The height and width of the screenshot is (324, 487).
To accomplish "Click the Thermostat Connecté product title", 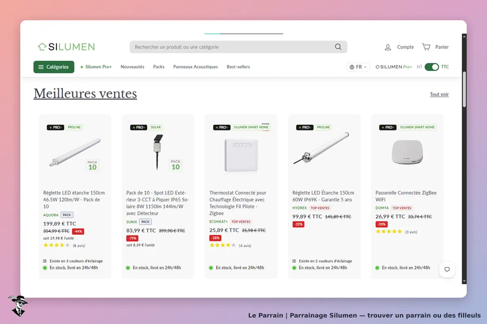I will click(238, 203).
